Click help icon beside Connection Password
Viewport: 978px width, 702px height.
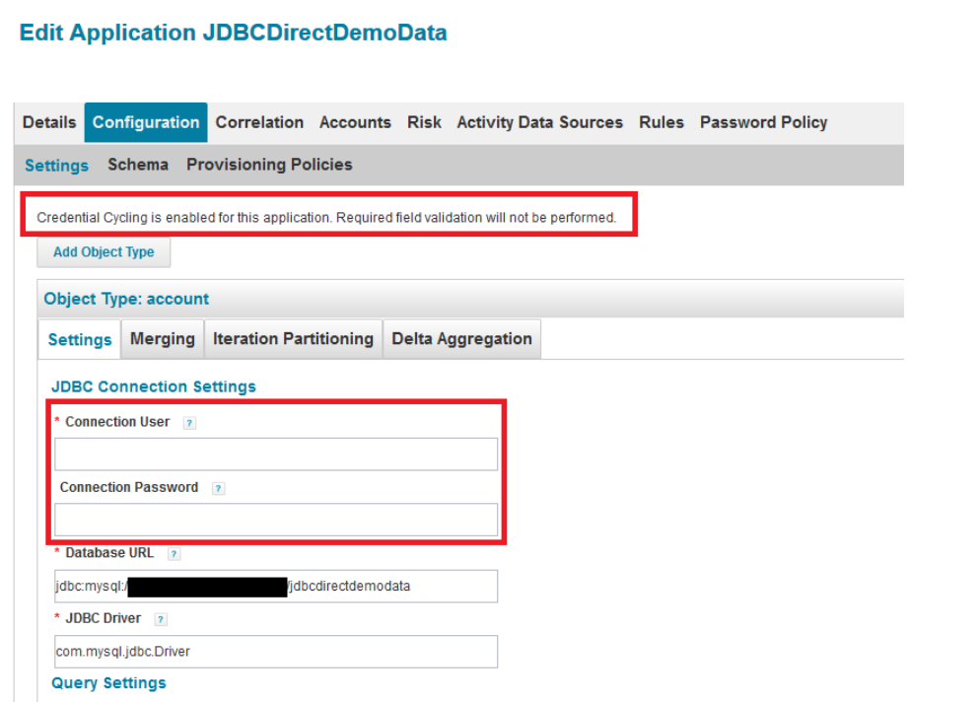click(x=218, y=488)
